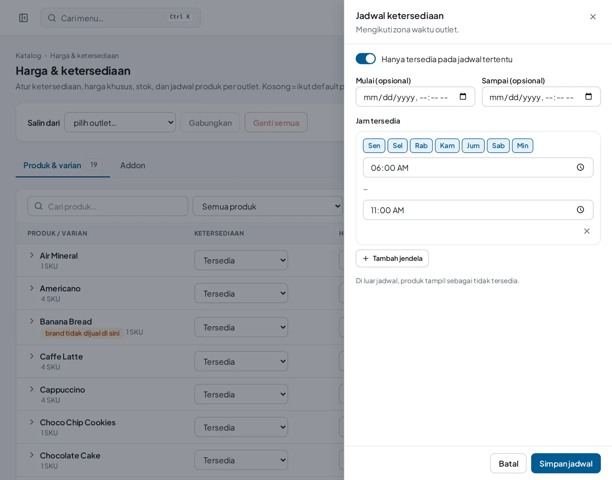The height and width of the screenshot is (480, 612).
Task: Open the Semua produk filter dropdown
Action: pyautogui.click(x=268, y=206)
